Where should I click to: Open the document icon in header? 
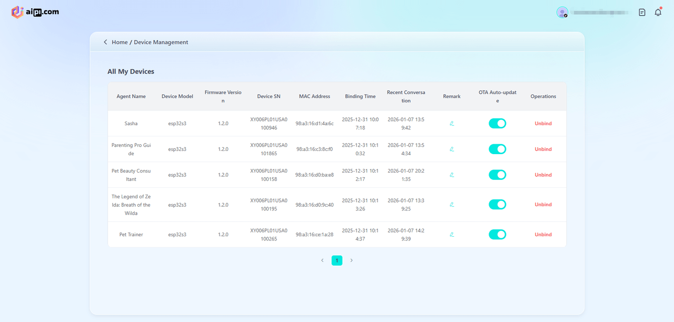[642, 12]
